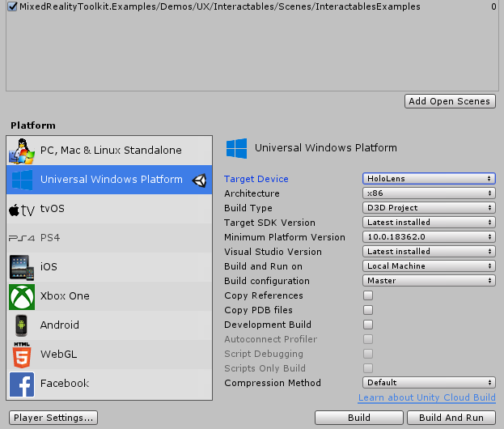The width and height of the screenshot is (504, 429).
Task: Open Player Settings
Action: [x=53, y=418]
